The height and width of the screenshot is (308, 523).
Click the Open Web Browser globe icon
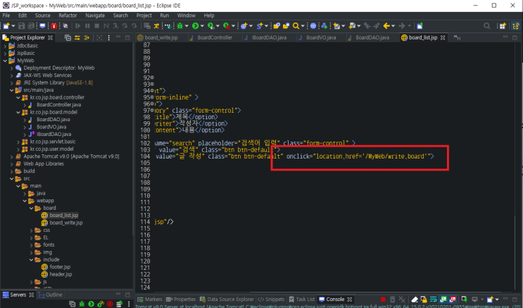click(313, 25)
